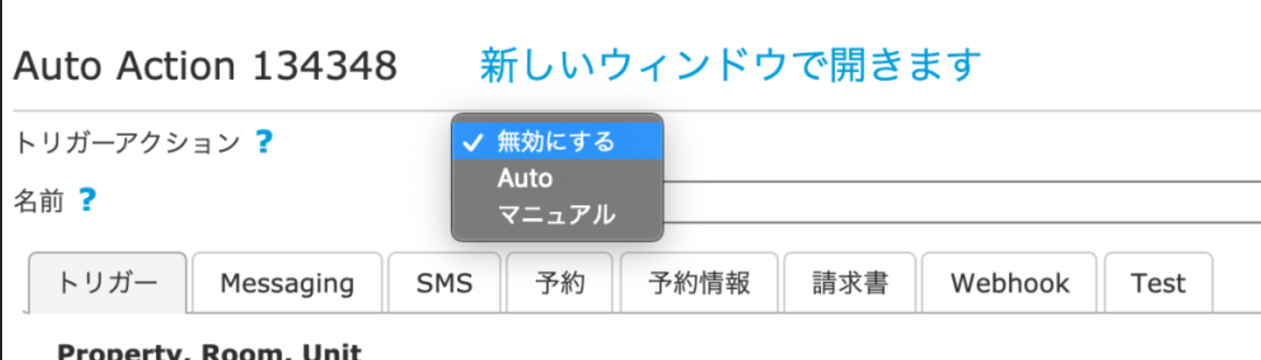
Task: Go to the SMS tab
Action: [444, 283]
